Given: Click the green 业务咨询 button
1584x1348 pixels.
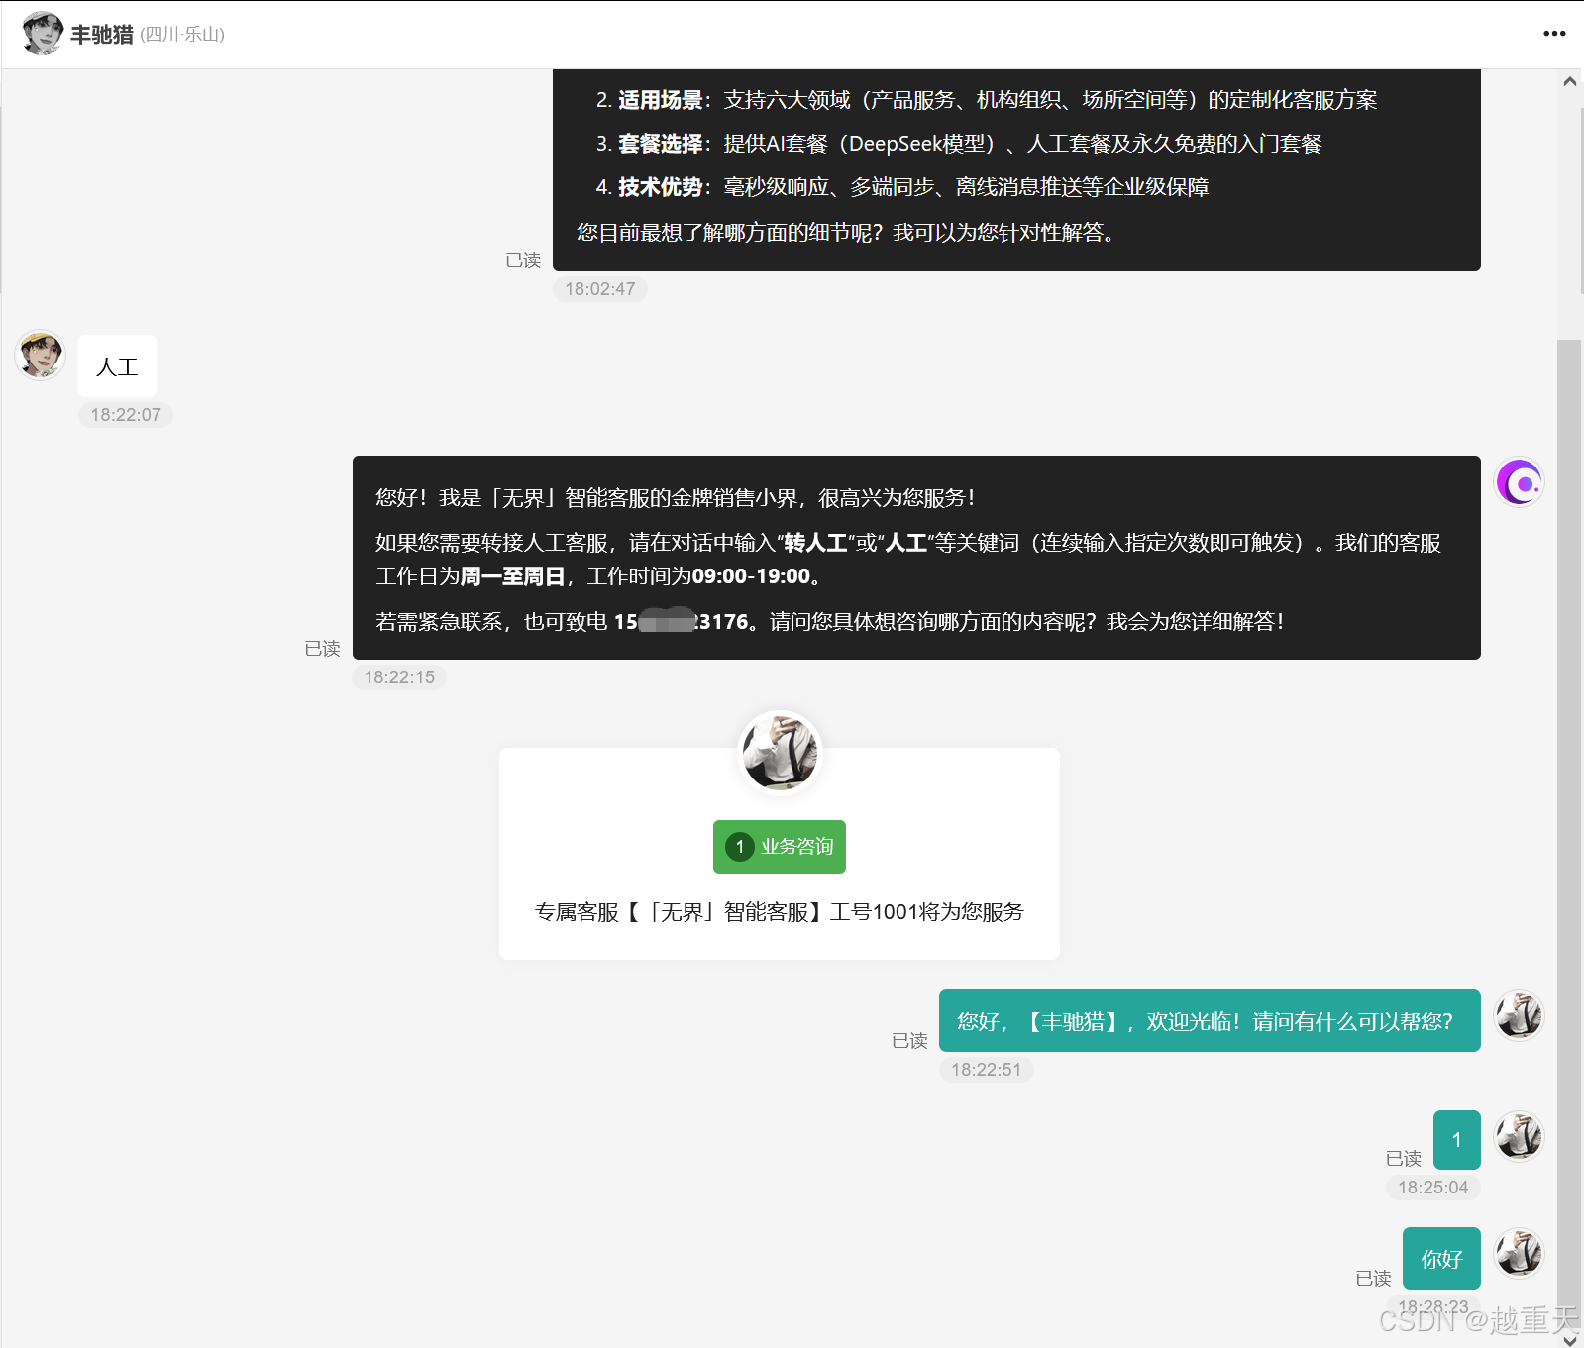Looking at the screenshot, I should (x=780, y=847).
